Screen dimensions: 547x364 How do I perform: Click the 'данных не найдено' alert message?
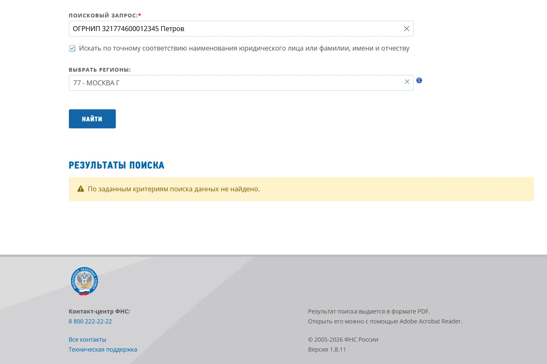tap(173, 189)
